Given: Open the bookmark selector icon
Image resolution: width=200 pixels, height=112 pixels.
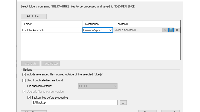Looking at the screenshot, I should [171, 30].
